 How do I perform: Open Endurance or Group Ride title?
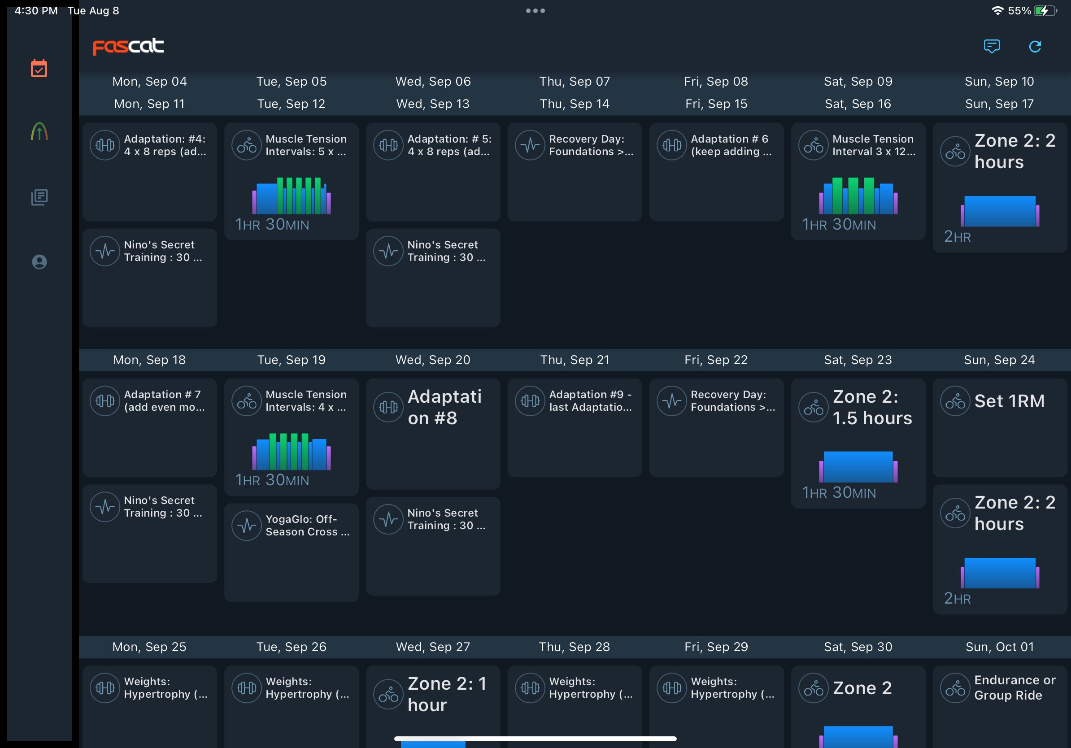(x=1015, y=688)
